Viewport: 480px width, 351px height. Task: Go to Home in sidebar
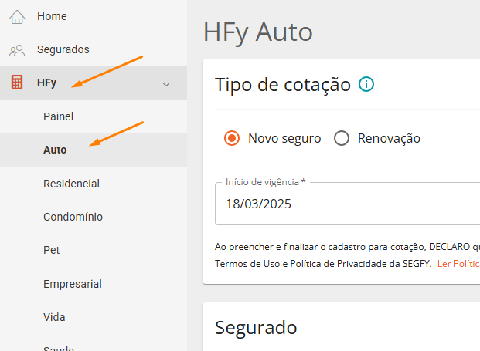pos(52,16)
